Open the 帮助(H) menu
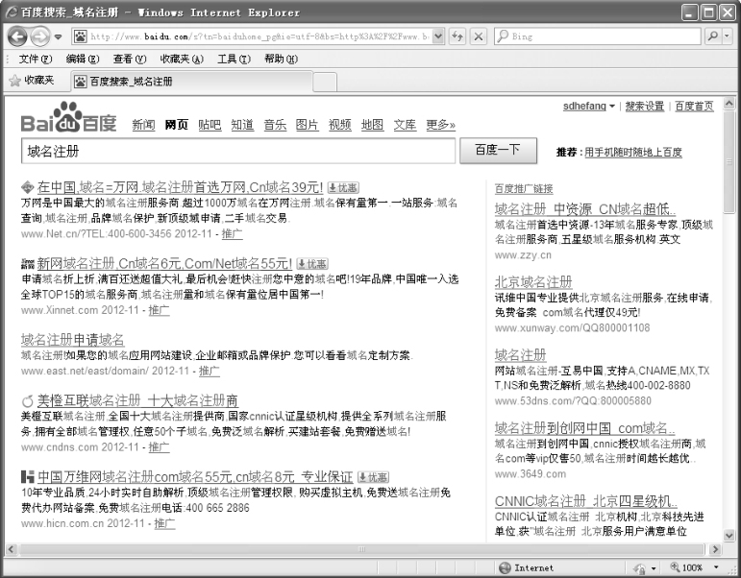 click(x=281, y=59)
